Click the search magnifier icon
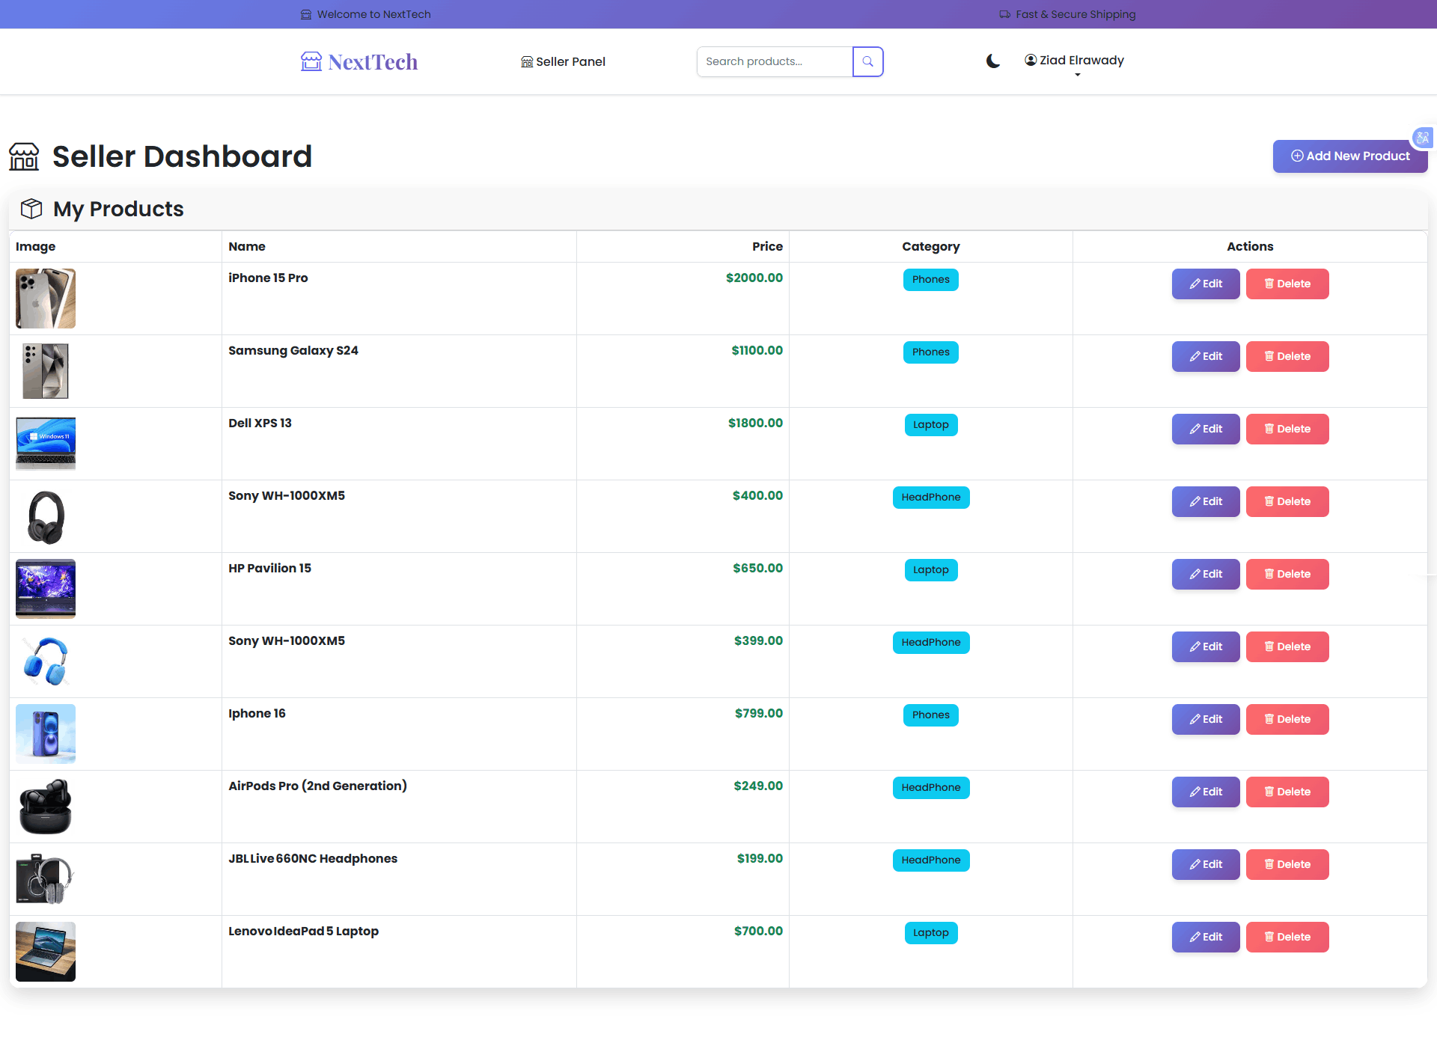This screenshot has width=1437, height=1052. pos(867,61)
